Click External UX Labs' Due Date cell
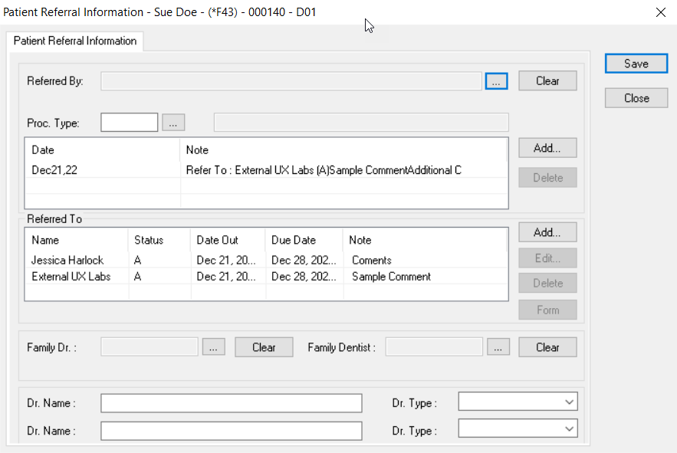Screen dimensions: 677x453 click(x=304, y=277)
